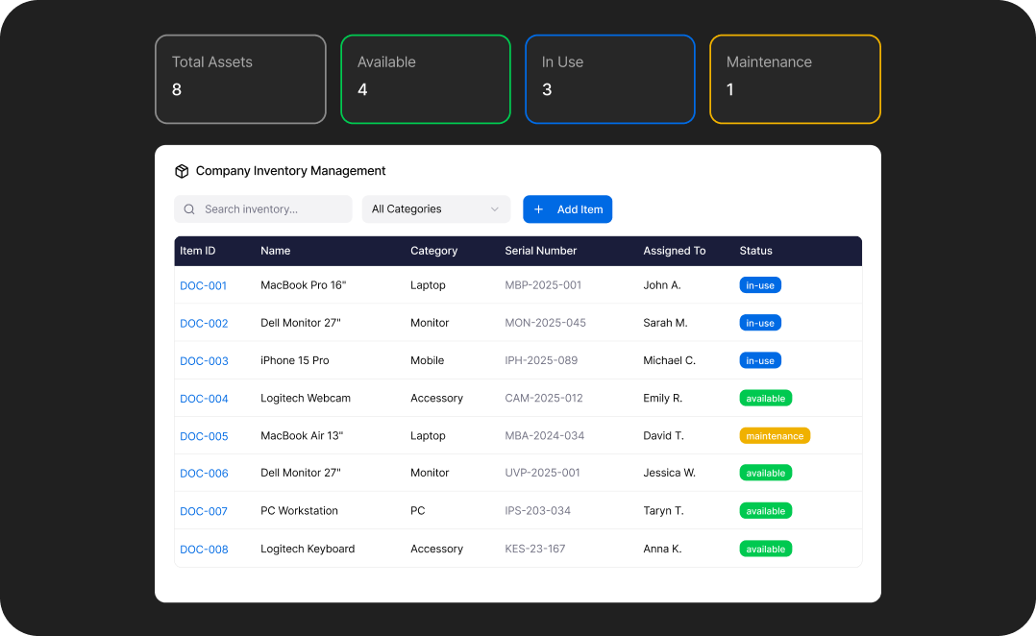Select the Available summary card
Screen dimensions: 1036x636
coord(425,80)
